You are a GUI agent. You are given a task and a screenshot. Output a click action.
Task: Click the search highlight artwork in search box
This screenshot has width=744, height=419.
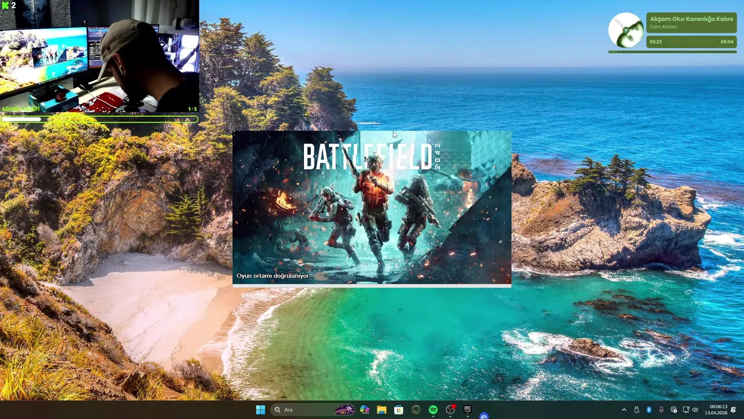tap(345, 410)
